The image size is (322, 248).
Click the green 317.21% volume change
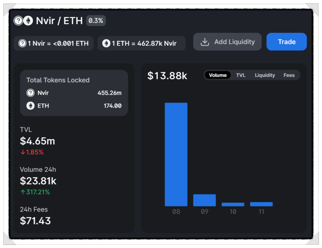(x=35, y=192)
